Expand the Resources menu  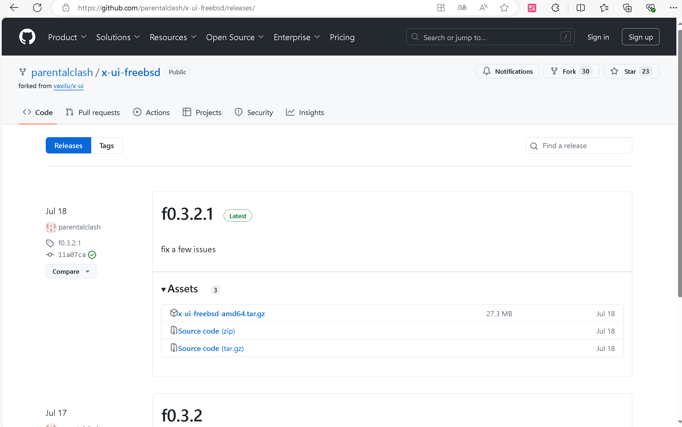pyautogui.click(x=173, y=37)
